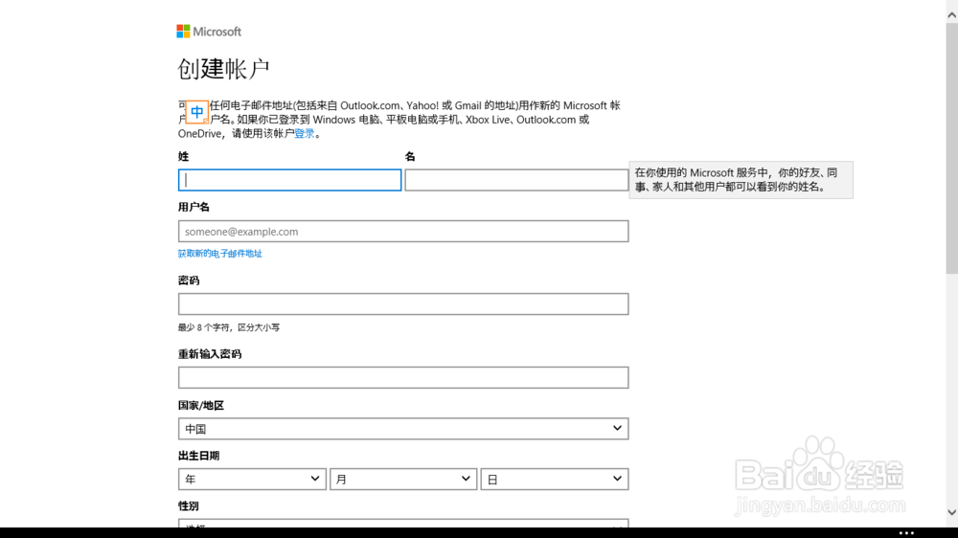Click the 名 (given name) input field
Viewport: 958px width, 538px height.
click(x=516, y=180)
